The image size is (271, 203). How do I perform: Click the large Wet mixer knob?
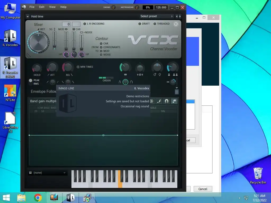click(38, 42)
